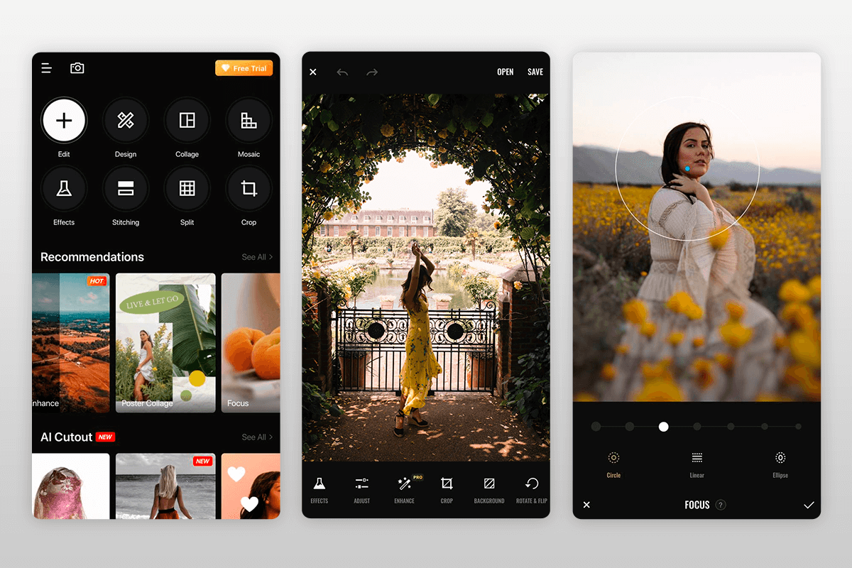The width and height of the screenshot is (852, 568).
Task: Tap the Edit plus icon
Action: [x=64, y=120]
